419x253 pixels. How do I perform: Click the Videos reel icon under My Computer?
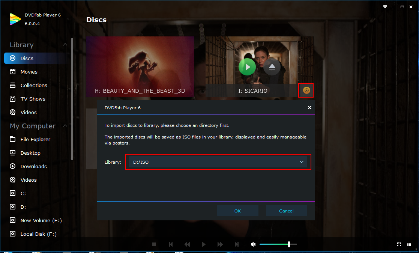pos(12,180)
